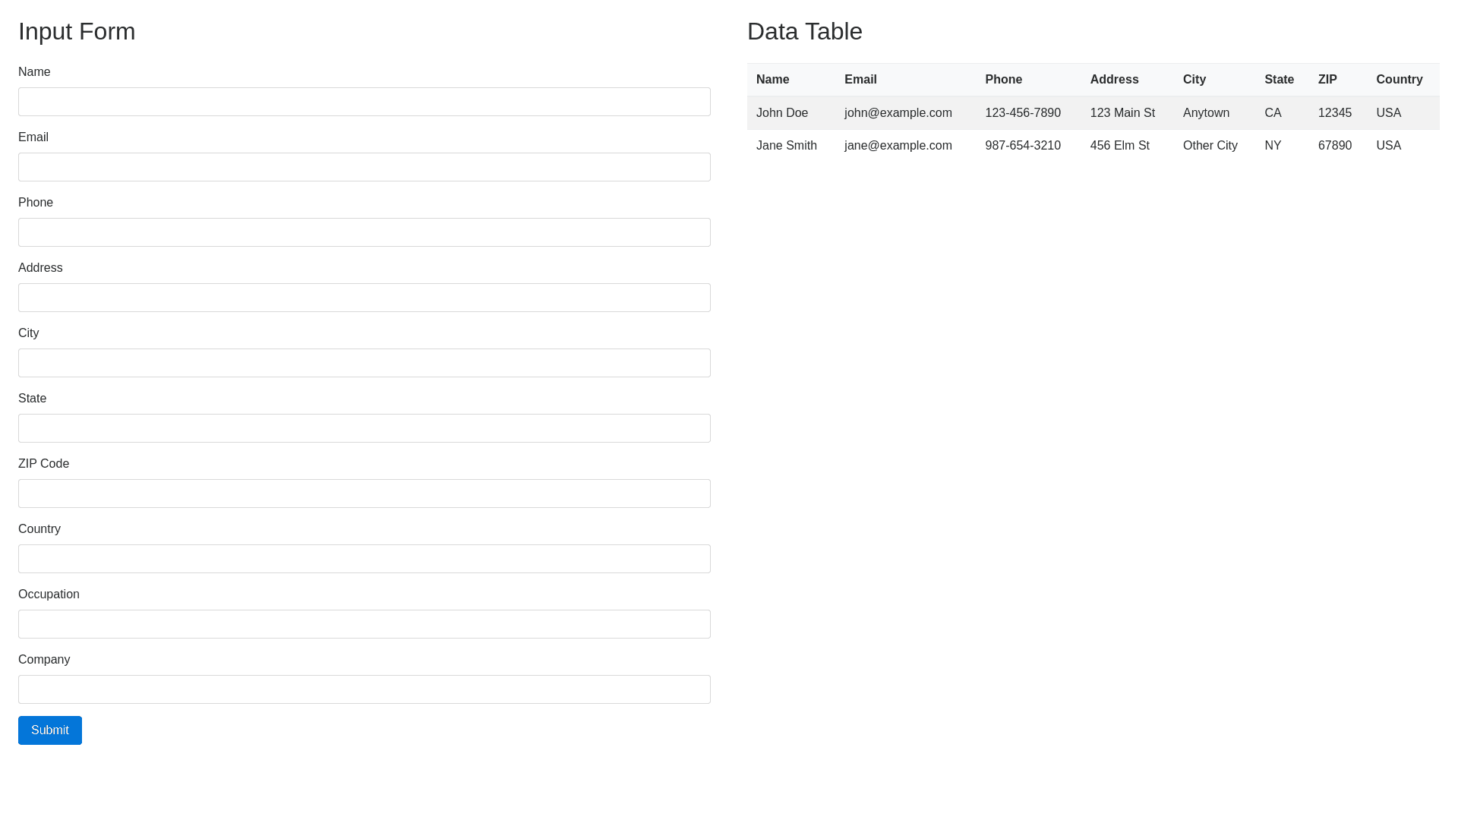Focus the Occupation text box
The image size is (1458, 820).
[364, 624]
